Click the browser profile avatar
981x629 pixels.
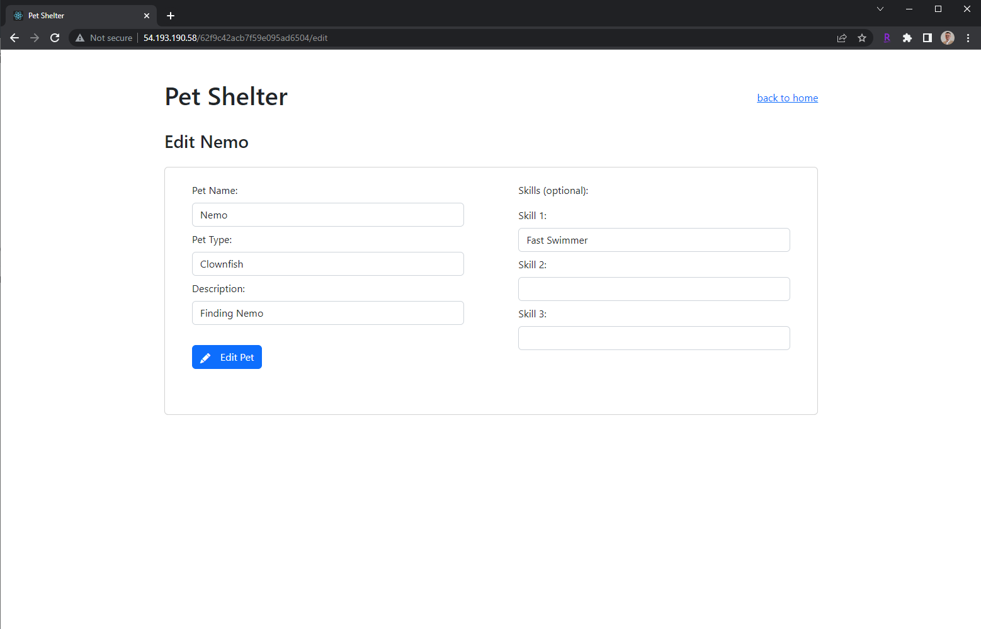pyautogui.click(x=947, y=38)
